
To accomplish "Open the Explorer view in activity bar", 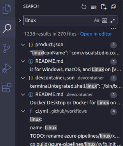I will 7,9.
